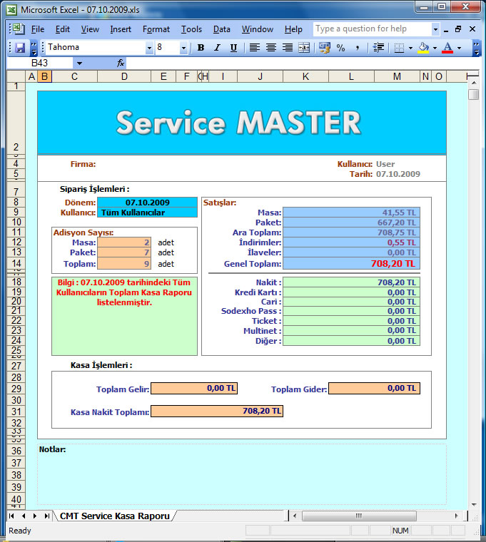Click the next sheet navigation arrow
Image resolution: width=486 pixels, height=542 pixels.
pos(35,516)
